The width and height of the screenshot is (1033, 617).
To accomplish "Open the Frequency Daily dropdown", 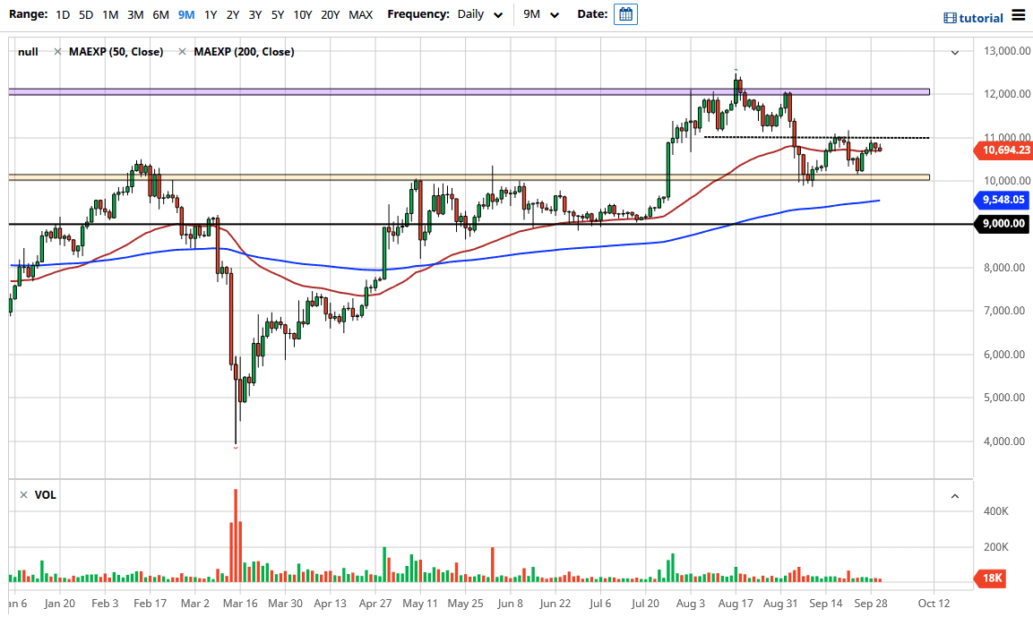I will [480, 14].
